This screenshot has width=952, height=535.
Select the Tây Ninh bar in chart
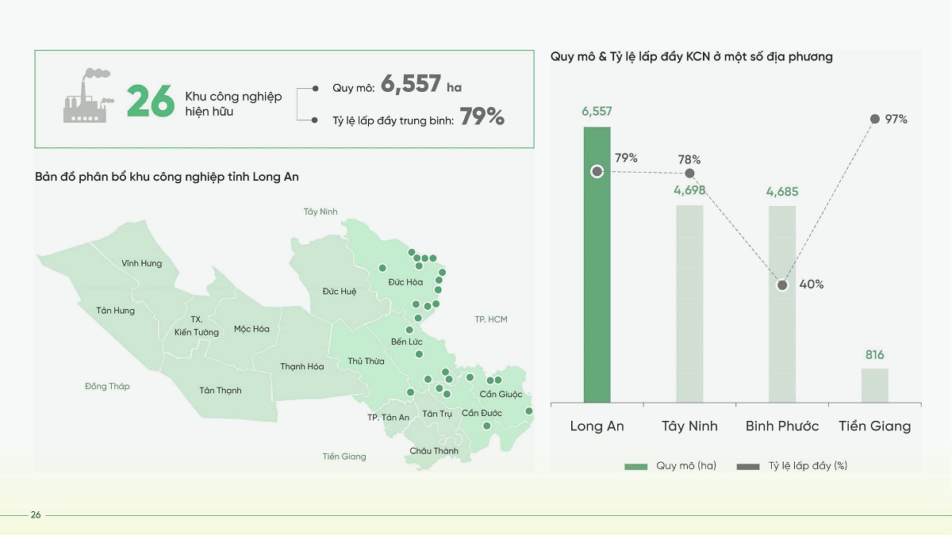point(689,304)
